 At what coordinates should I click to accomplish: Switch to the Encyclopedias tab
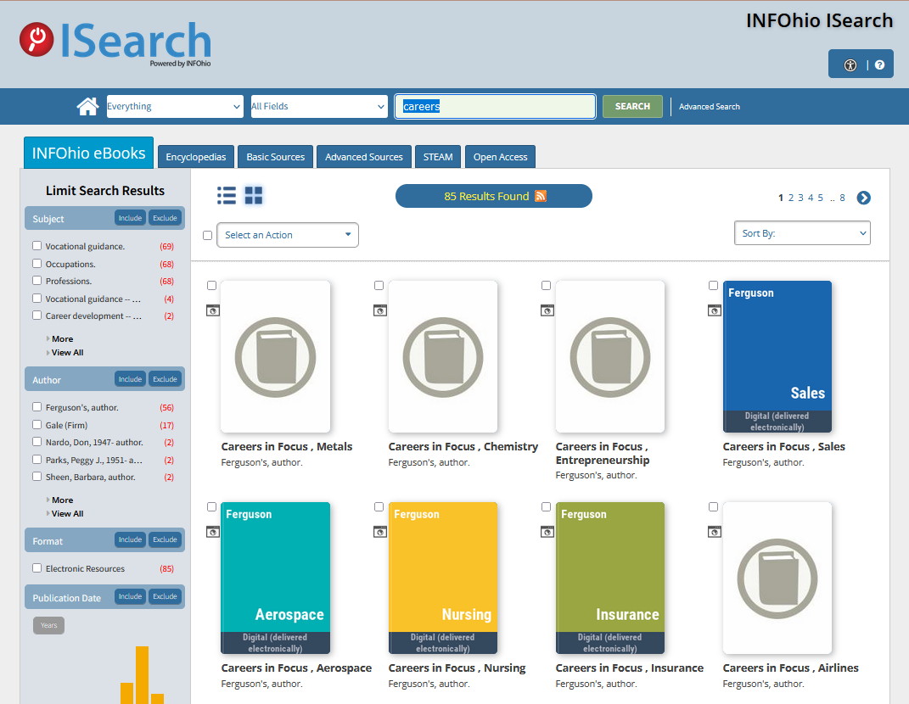point(196,157)
